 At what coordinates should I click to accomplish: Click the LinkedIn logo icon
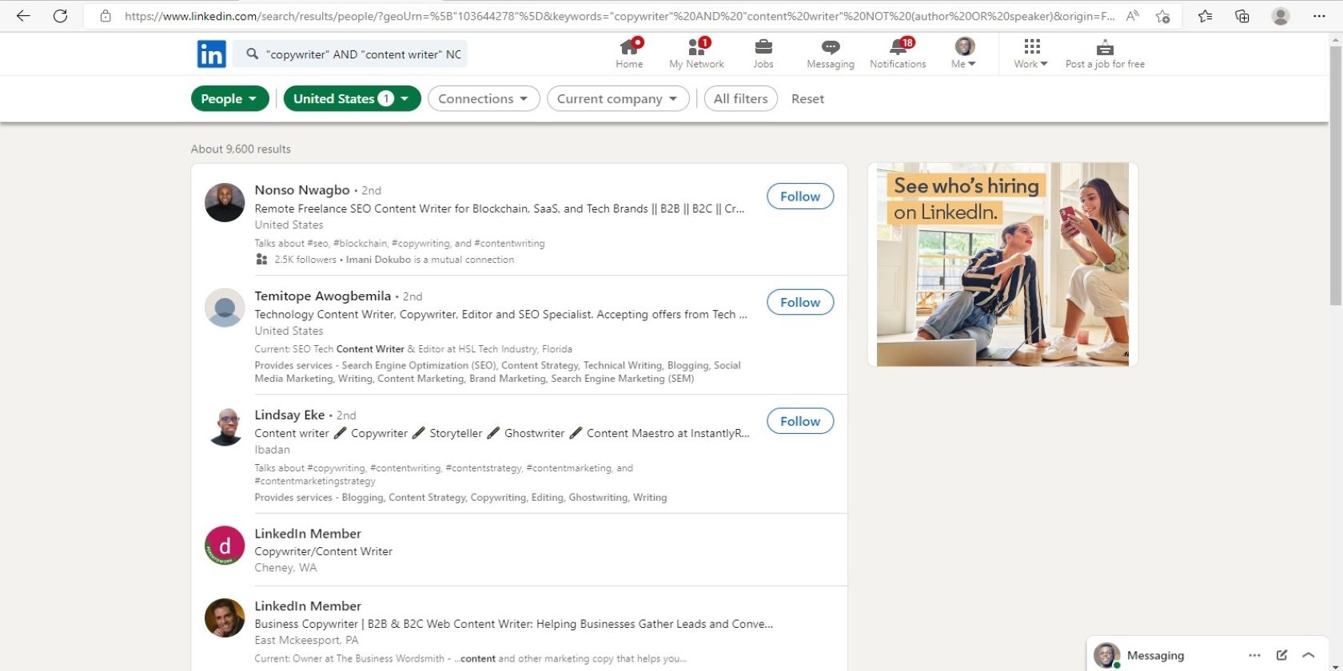click(212, 54)
